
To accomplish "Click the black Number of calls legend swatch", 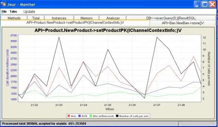I will 117,116.
